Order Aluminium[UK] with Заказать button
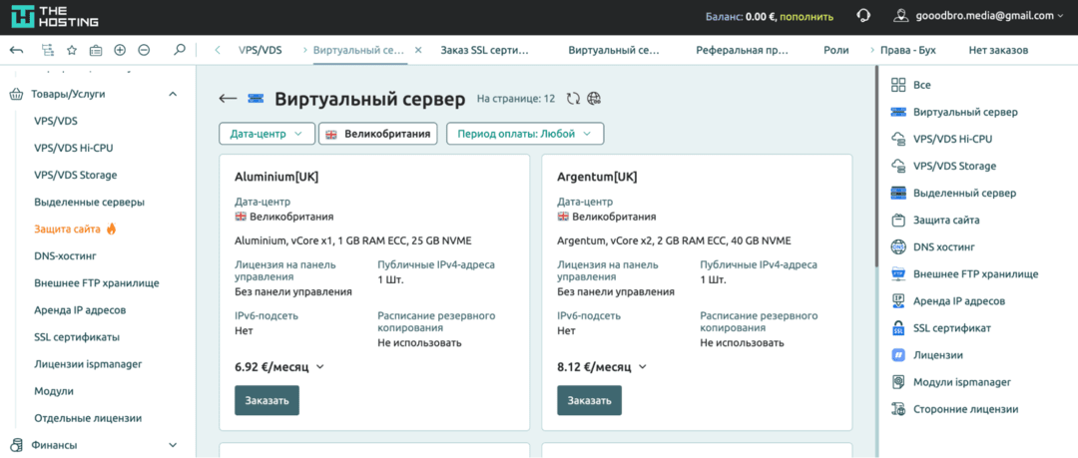Viewport: 1078px width, 458px height. pyautogui.click(x=267, y=400)
